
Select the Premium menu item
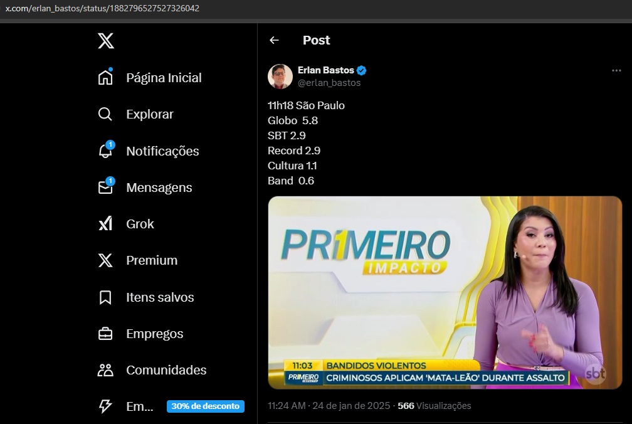click(x=151, y=260)
